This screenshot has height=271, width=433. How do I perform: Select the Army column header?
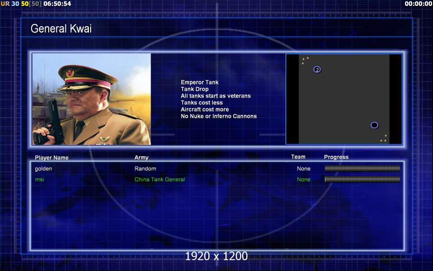[141, 157]
